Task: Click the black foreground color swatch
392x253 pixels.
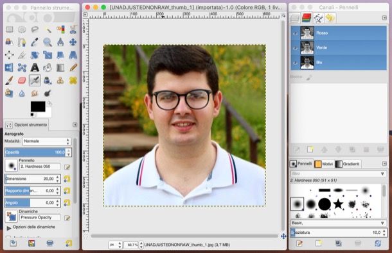Action: [38, 106]
